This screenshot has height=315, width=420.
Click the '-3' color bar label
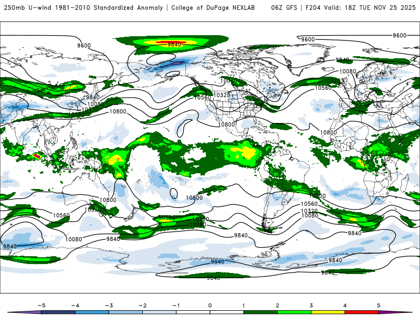(x=109, y=306)
